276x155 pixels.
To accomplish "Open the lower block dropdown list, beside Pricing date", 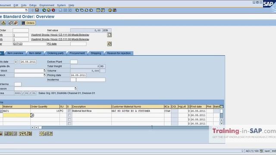I will coord(44,75).
